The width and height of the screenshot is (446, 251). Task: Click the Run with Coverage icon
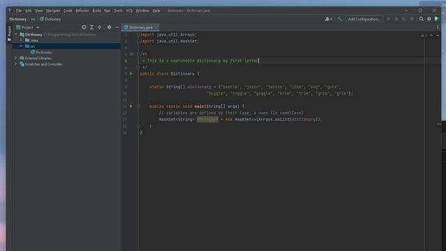coord(403,19)
